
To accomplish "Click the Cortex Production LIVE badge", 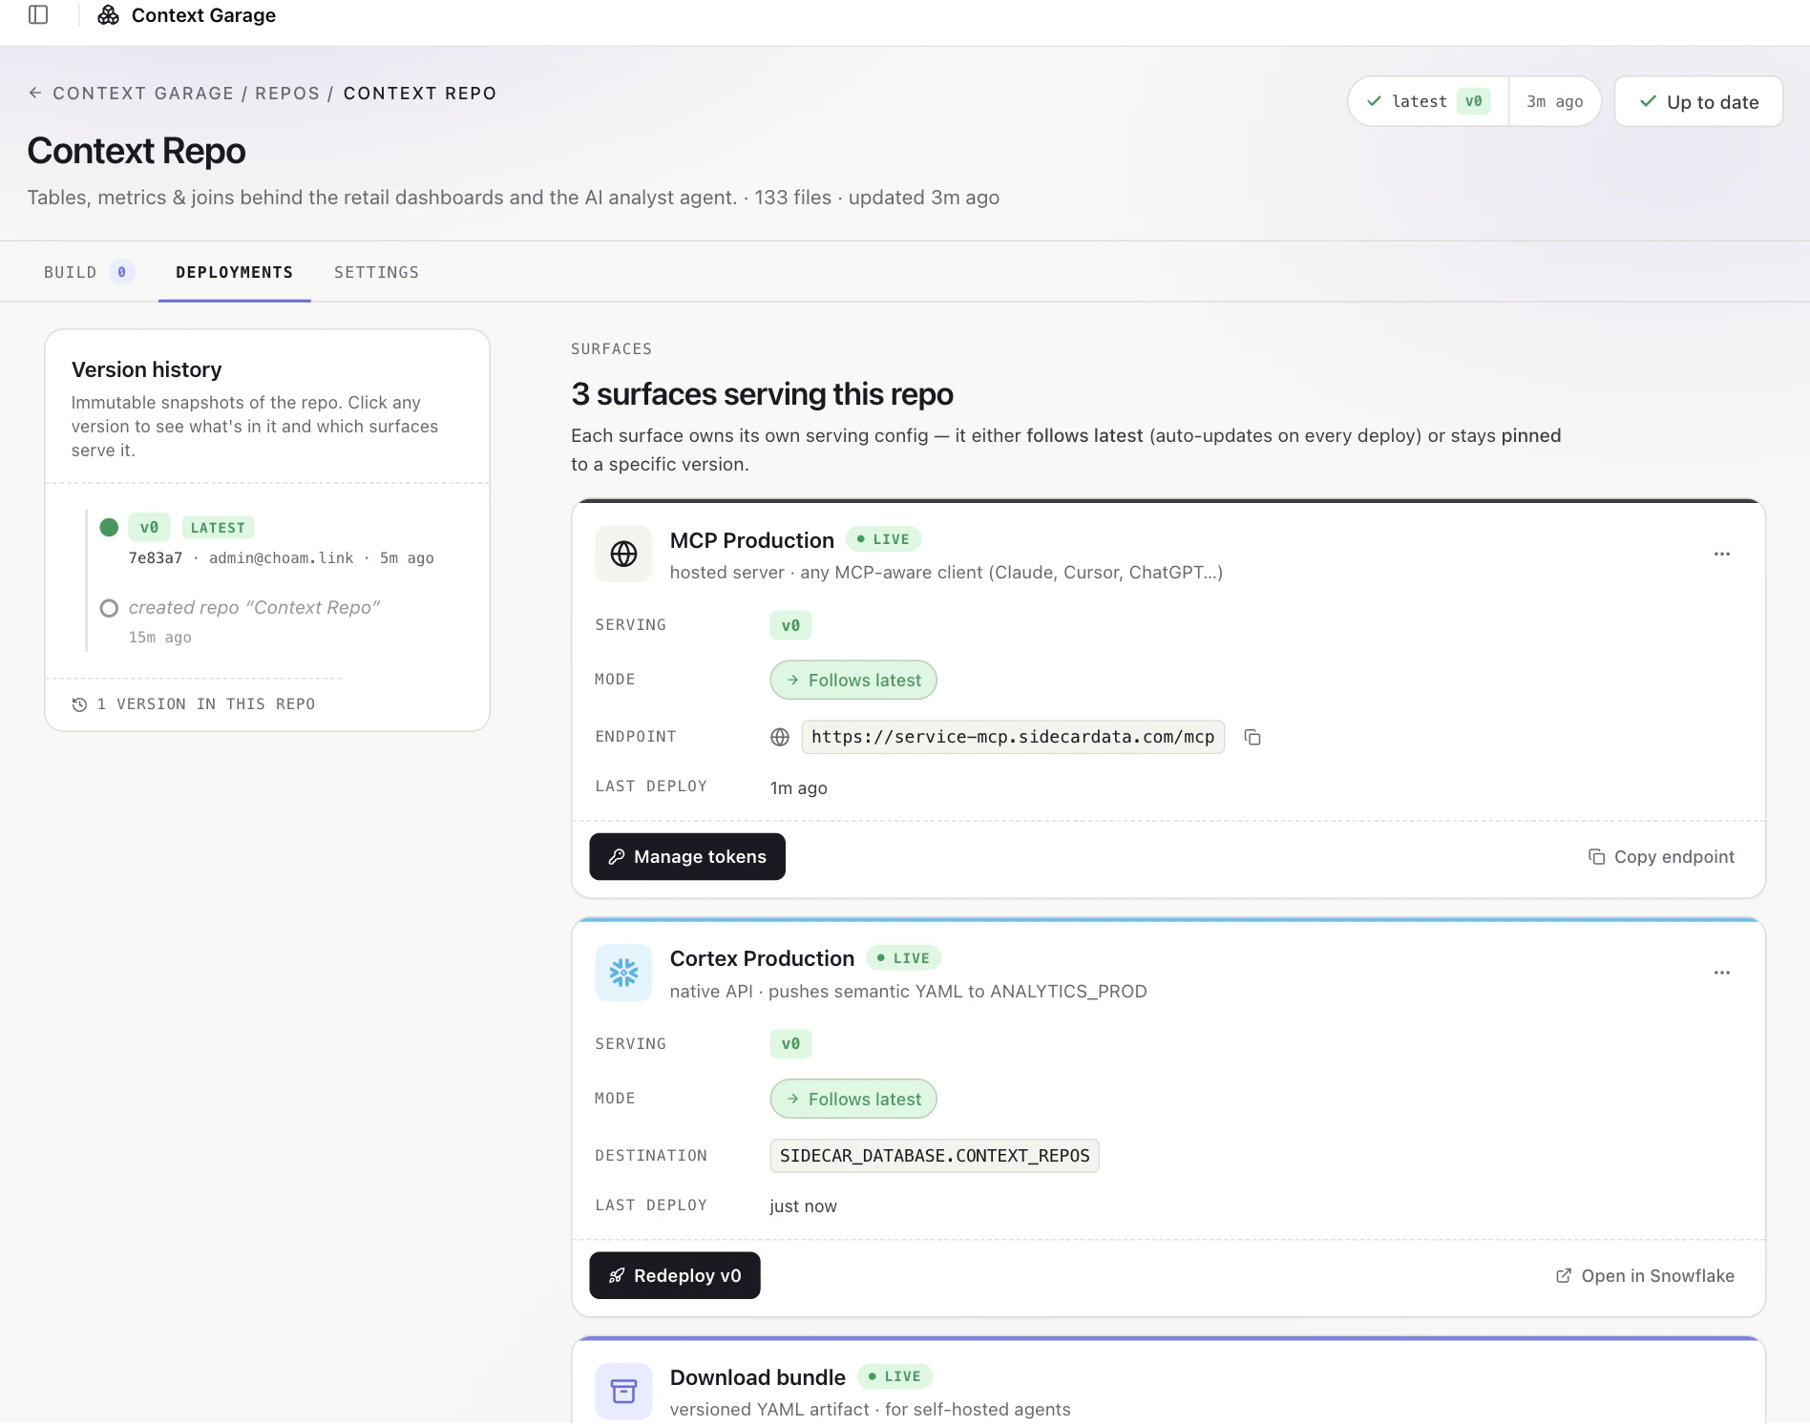I will (x=903, y=958).
